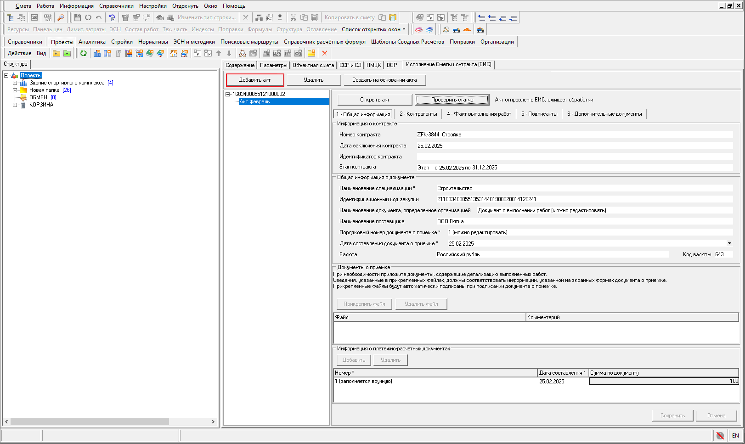Image resolution: width=745 pixels, height=444 pixels.
Task: Open the document date dropdown arrow
Action: point(729,243)
